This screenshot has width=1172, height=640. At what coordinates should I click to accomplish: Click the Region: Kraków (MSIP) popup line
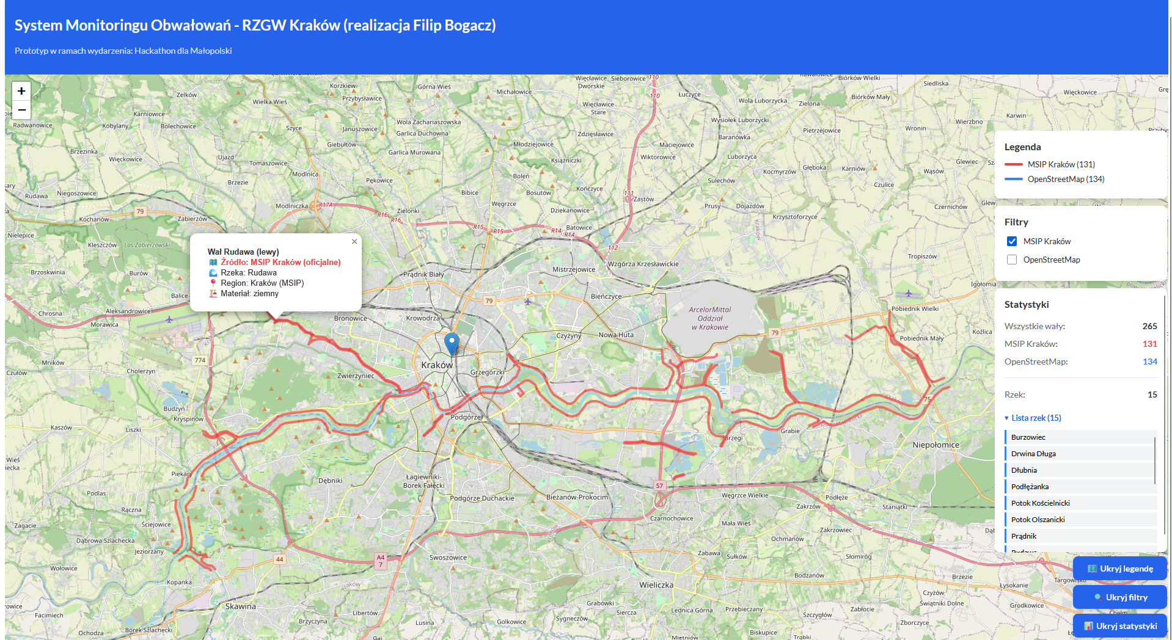click(262, 283)
